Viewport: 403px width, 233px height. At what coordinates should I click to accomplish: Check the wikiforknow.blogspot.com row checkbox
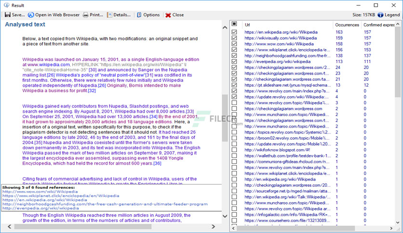[234, 150]
